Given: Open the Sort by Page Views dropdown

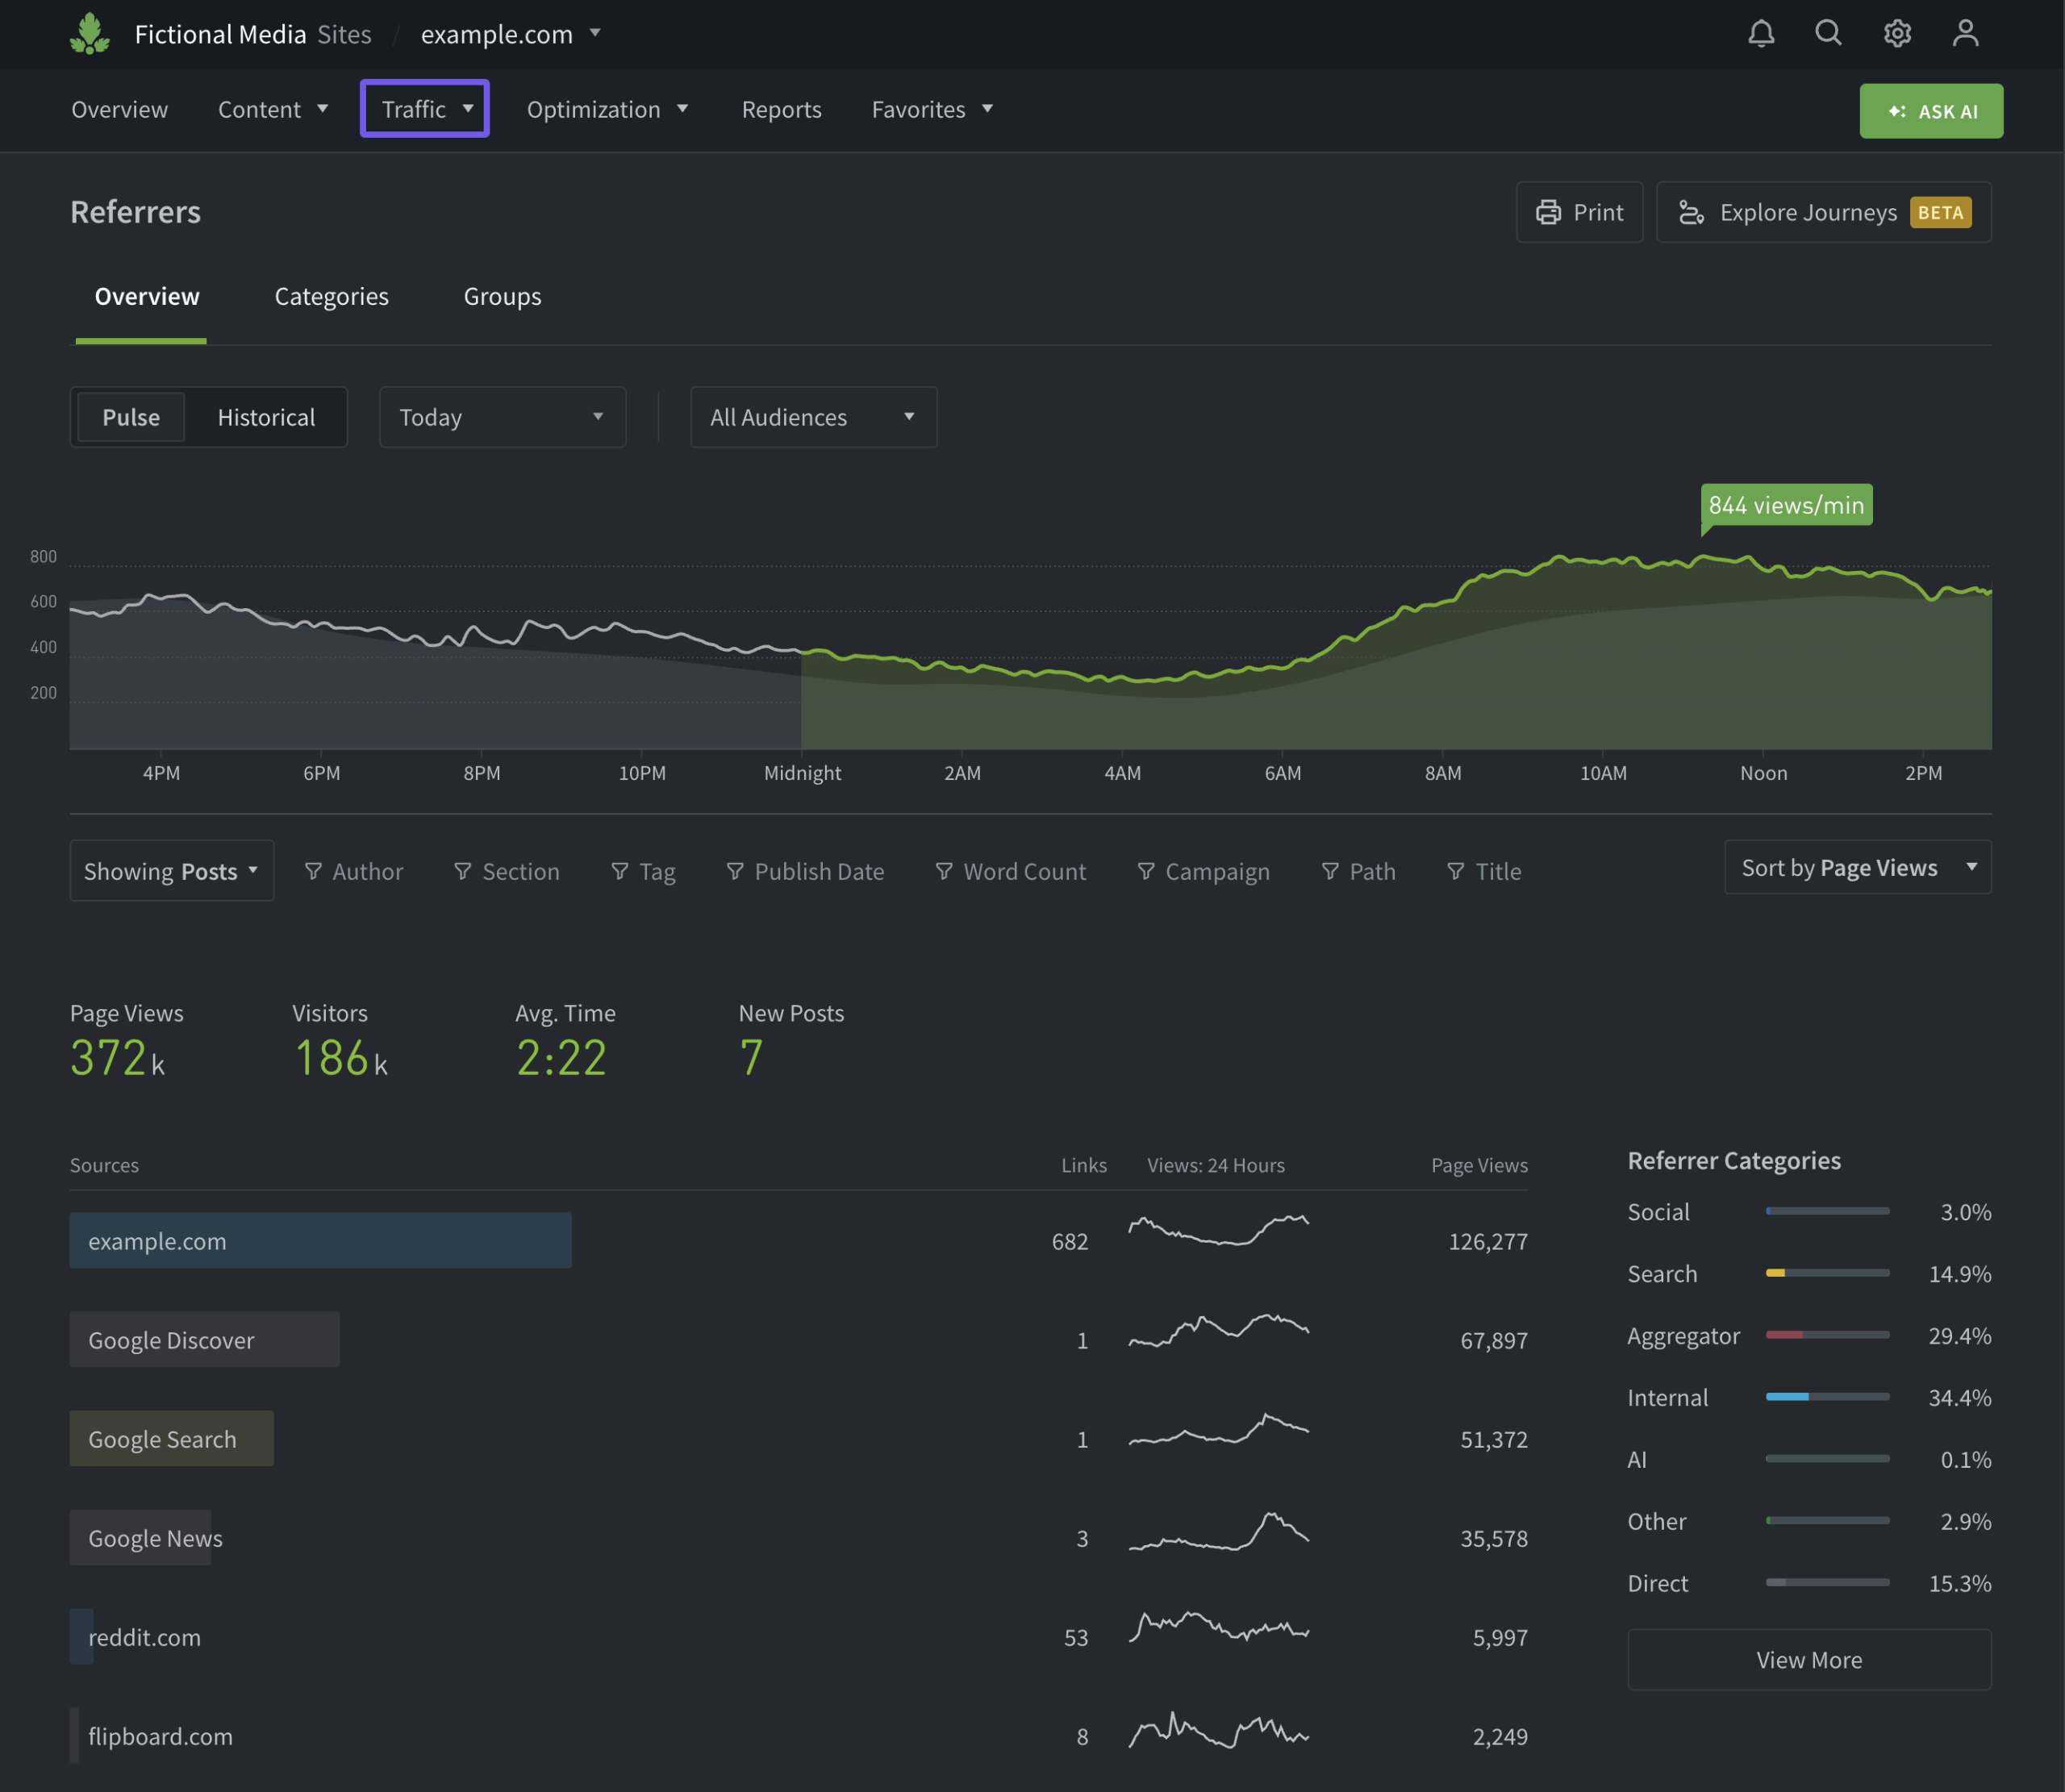Looking at the screenshot, I should point(1857,868).
